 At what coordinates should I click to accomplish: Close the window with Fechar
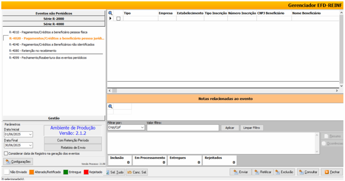pyautogui.click(x=332, y=172)
